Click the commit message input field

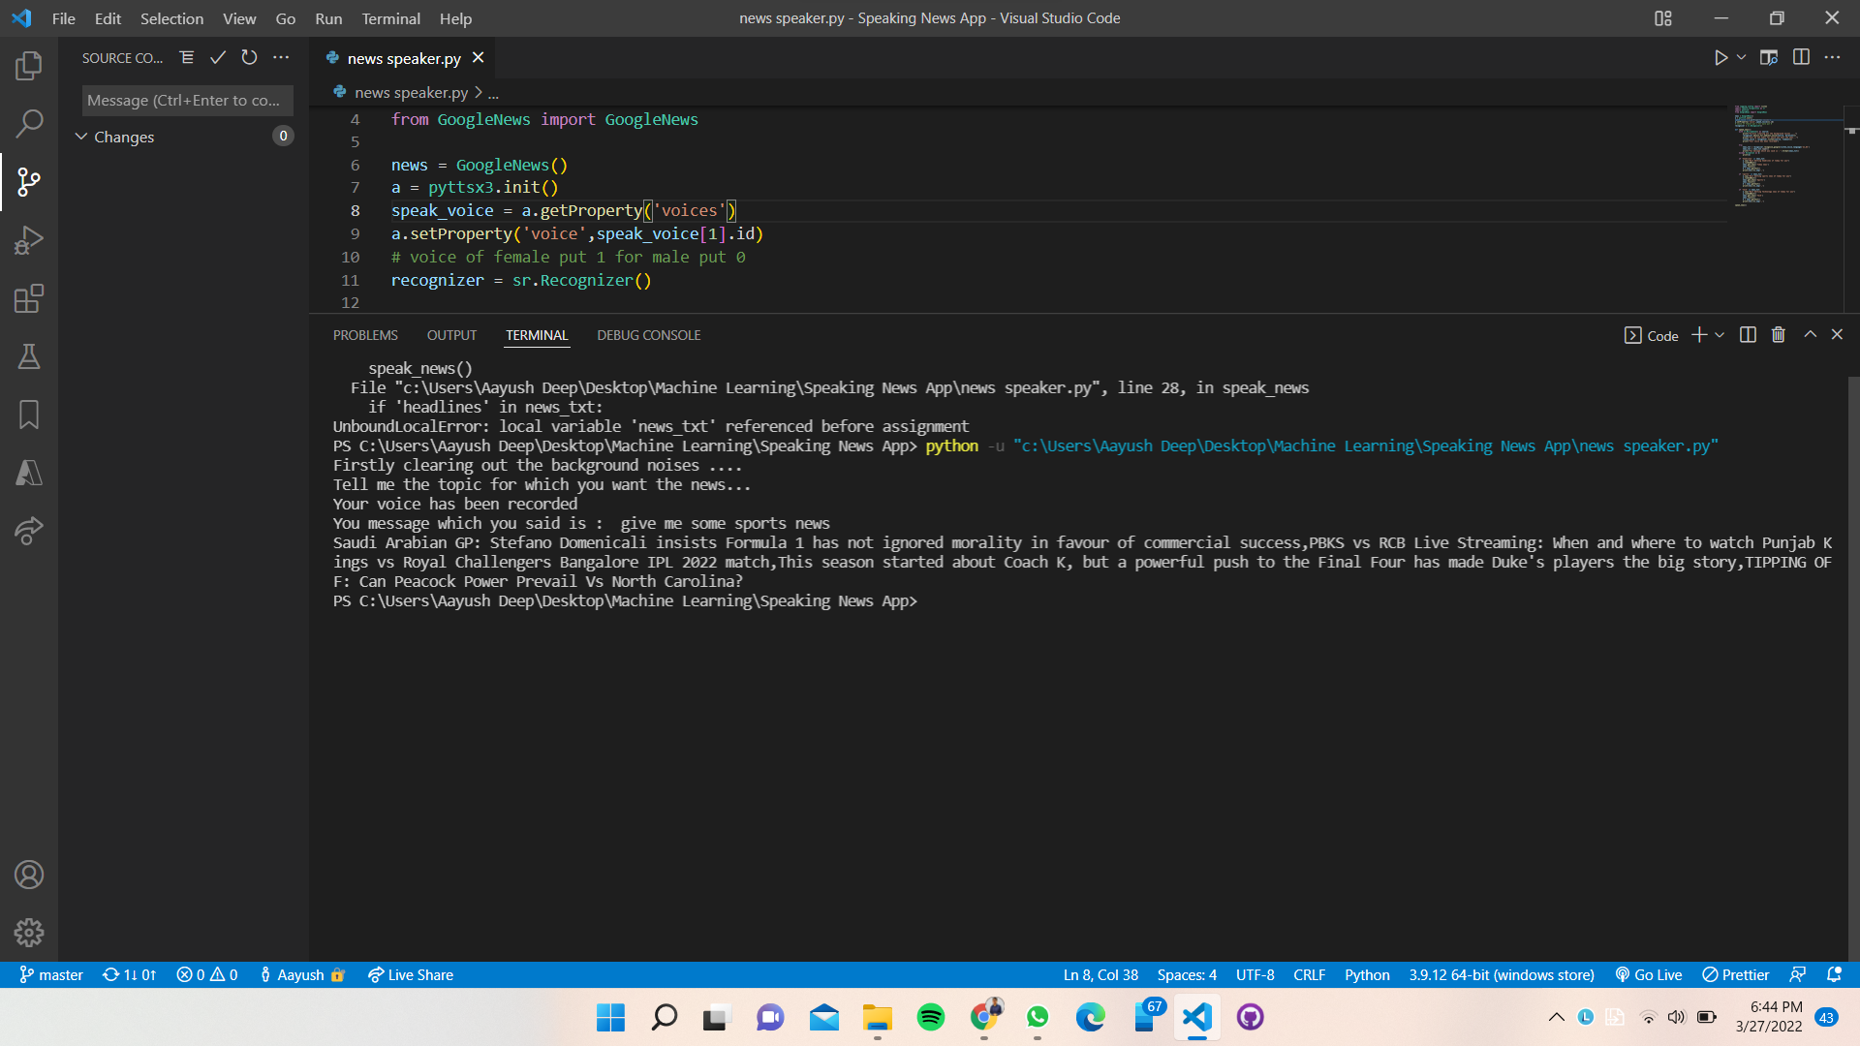[187, 100]
